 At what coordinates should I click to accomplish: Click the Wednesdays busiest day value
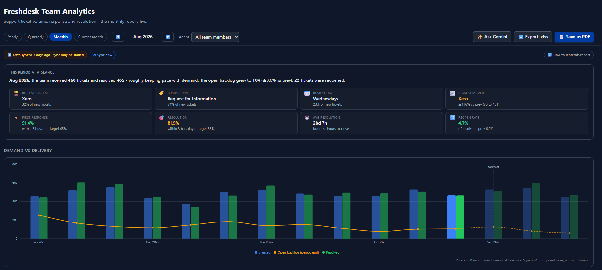325,99
